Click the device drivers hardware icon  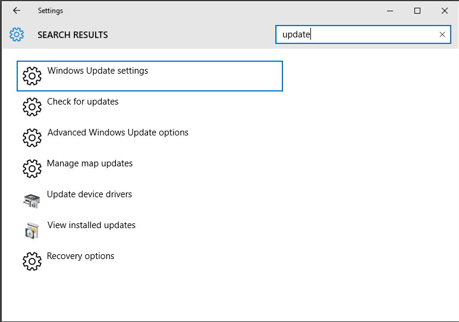32,201
